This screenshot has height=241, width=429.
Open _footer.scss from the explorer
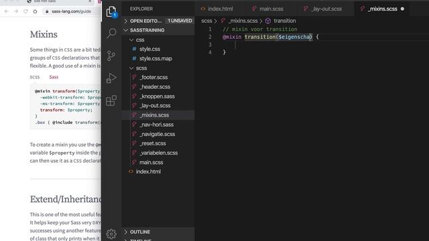154,78
